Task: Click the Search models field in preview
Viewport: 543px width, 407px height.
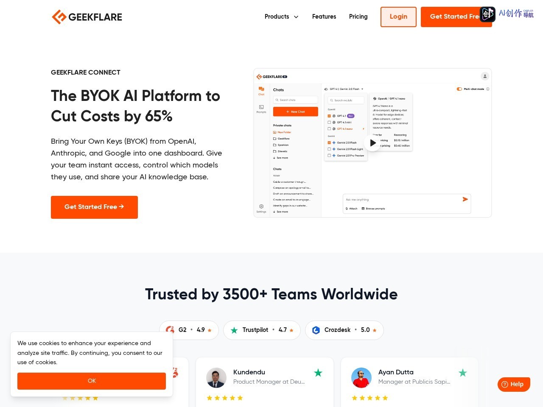Action: tap(346, 100)
